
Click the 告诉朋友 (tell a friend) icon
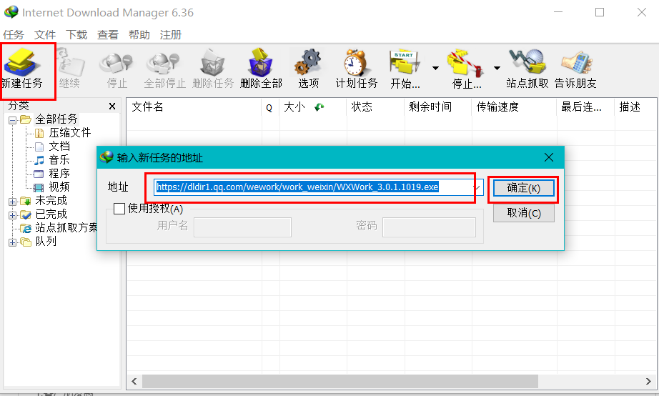click(x=575, y=69)
